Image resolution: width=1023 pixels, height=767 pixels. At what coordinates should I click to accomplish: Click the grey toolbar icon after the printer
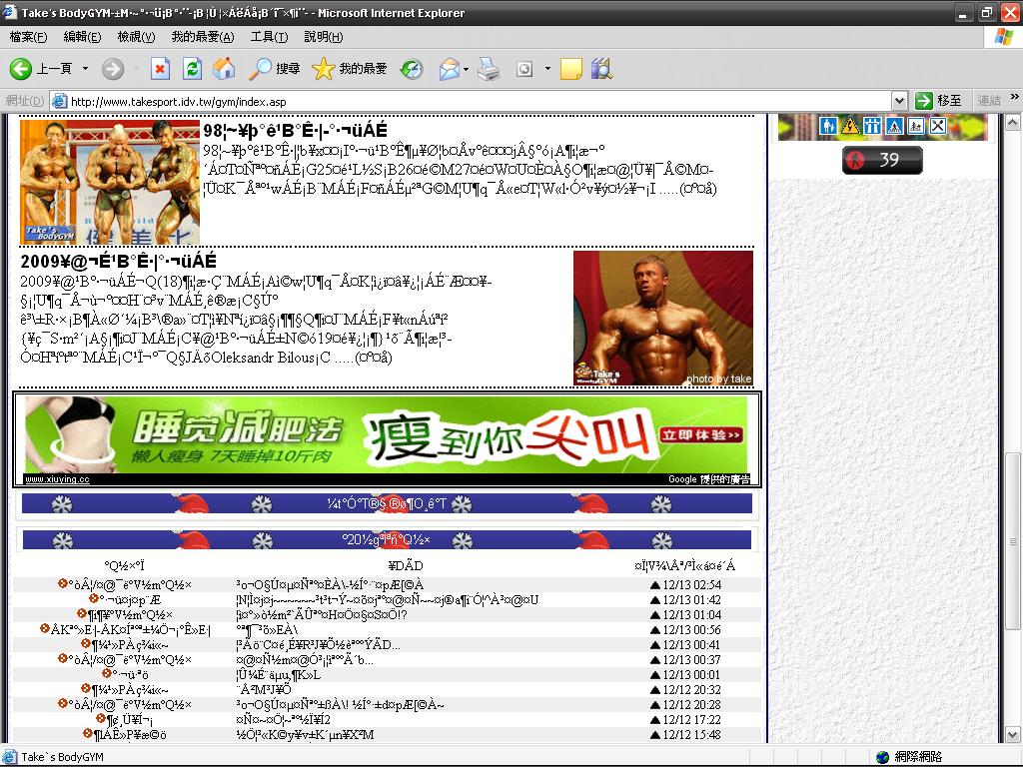pos(524,69)
